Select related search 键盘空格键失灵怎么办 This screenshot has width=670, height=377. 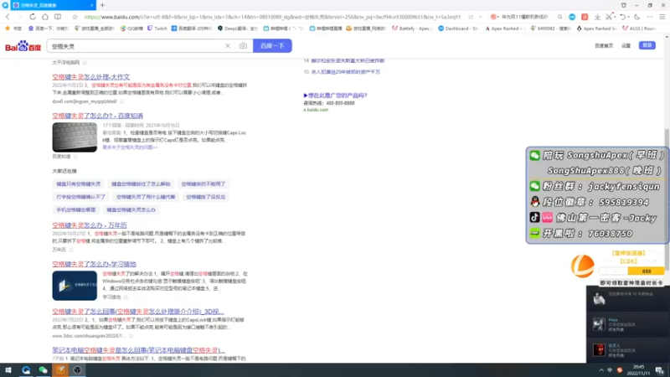pyautogui.click(x=131, y=210)
